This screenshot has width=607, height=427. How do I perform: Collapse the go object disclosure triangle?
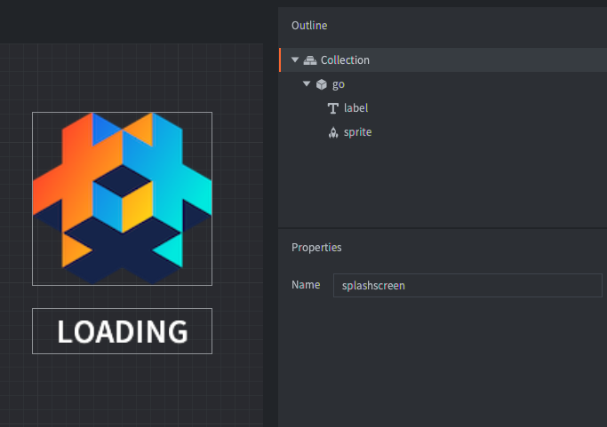(x=307, y=84)
